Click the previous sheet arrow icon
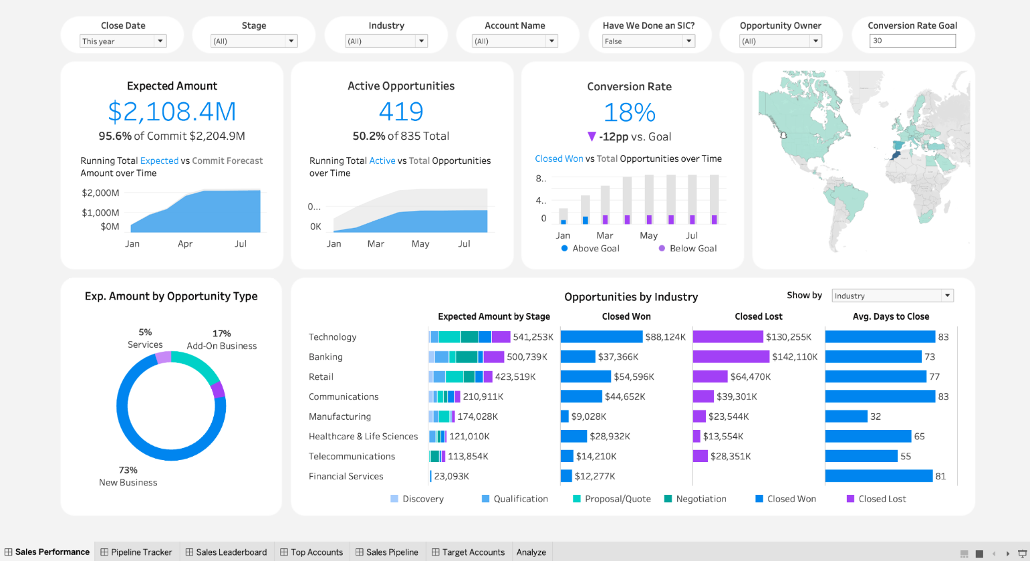This screenshot has width=1030, height=561. pos(994,553)
